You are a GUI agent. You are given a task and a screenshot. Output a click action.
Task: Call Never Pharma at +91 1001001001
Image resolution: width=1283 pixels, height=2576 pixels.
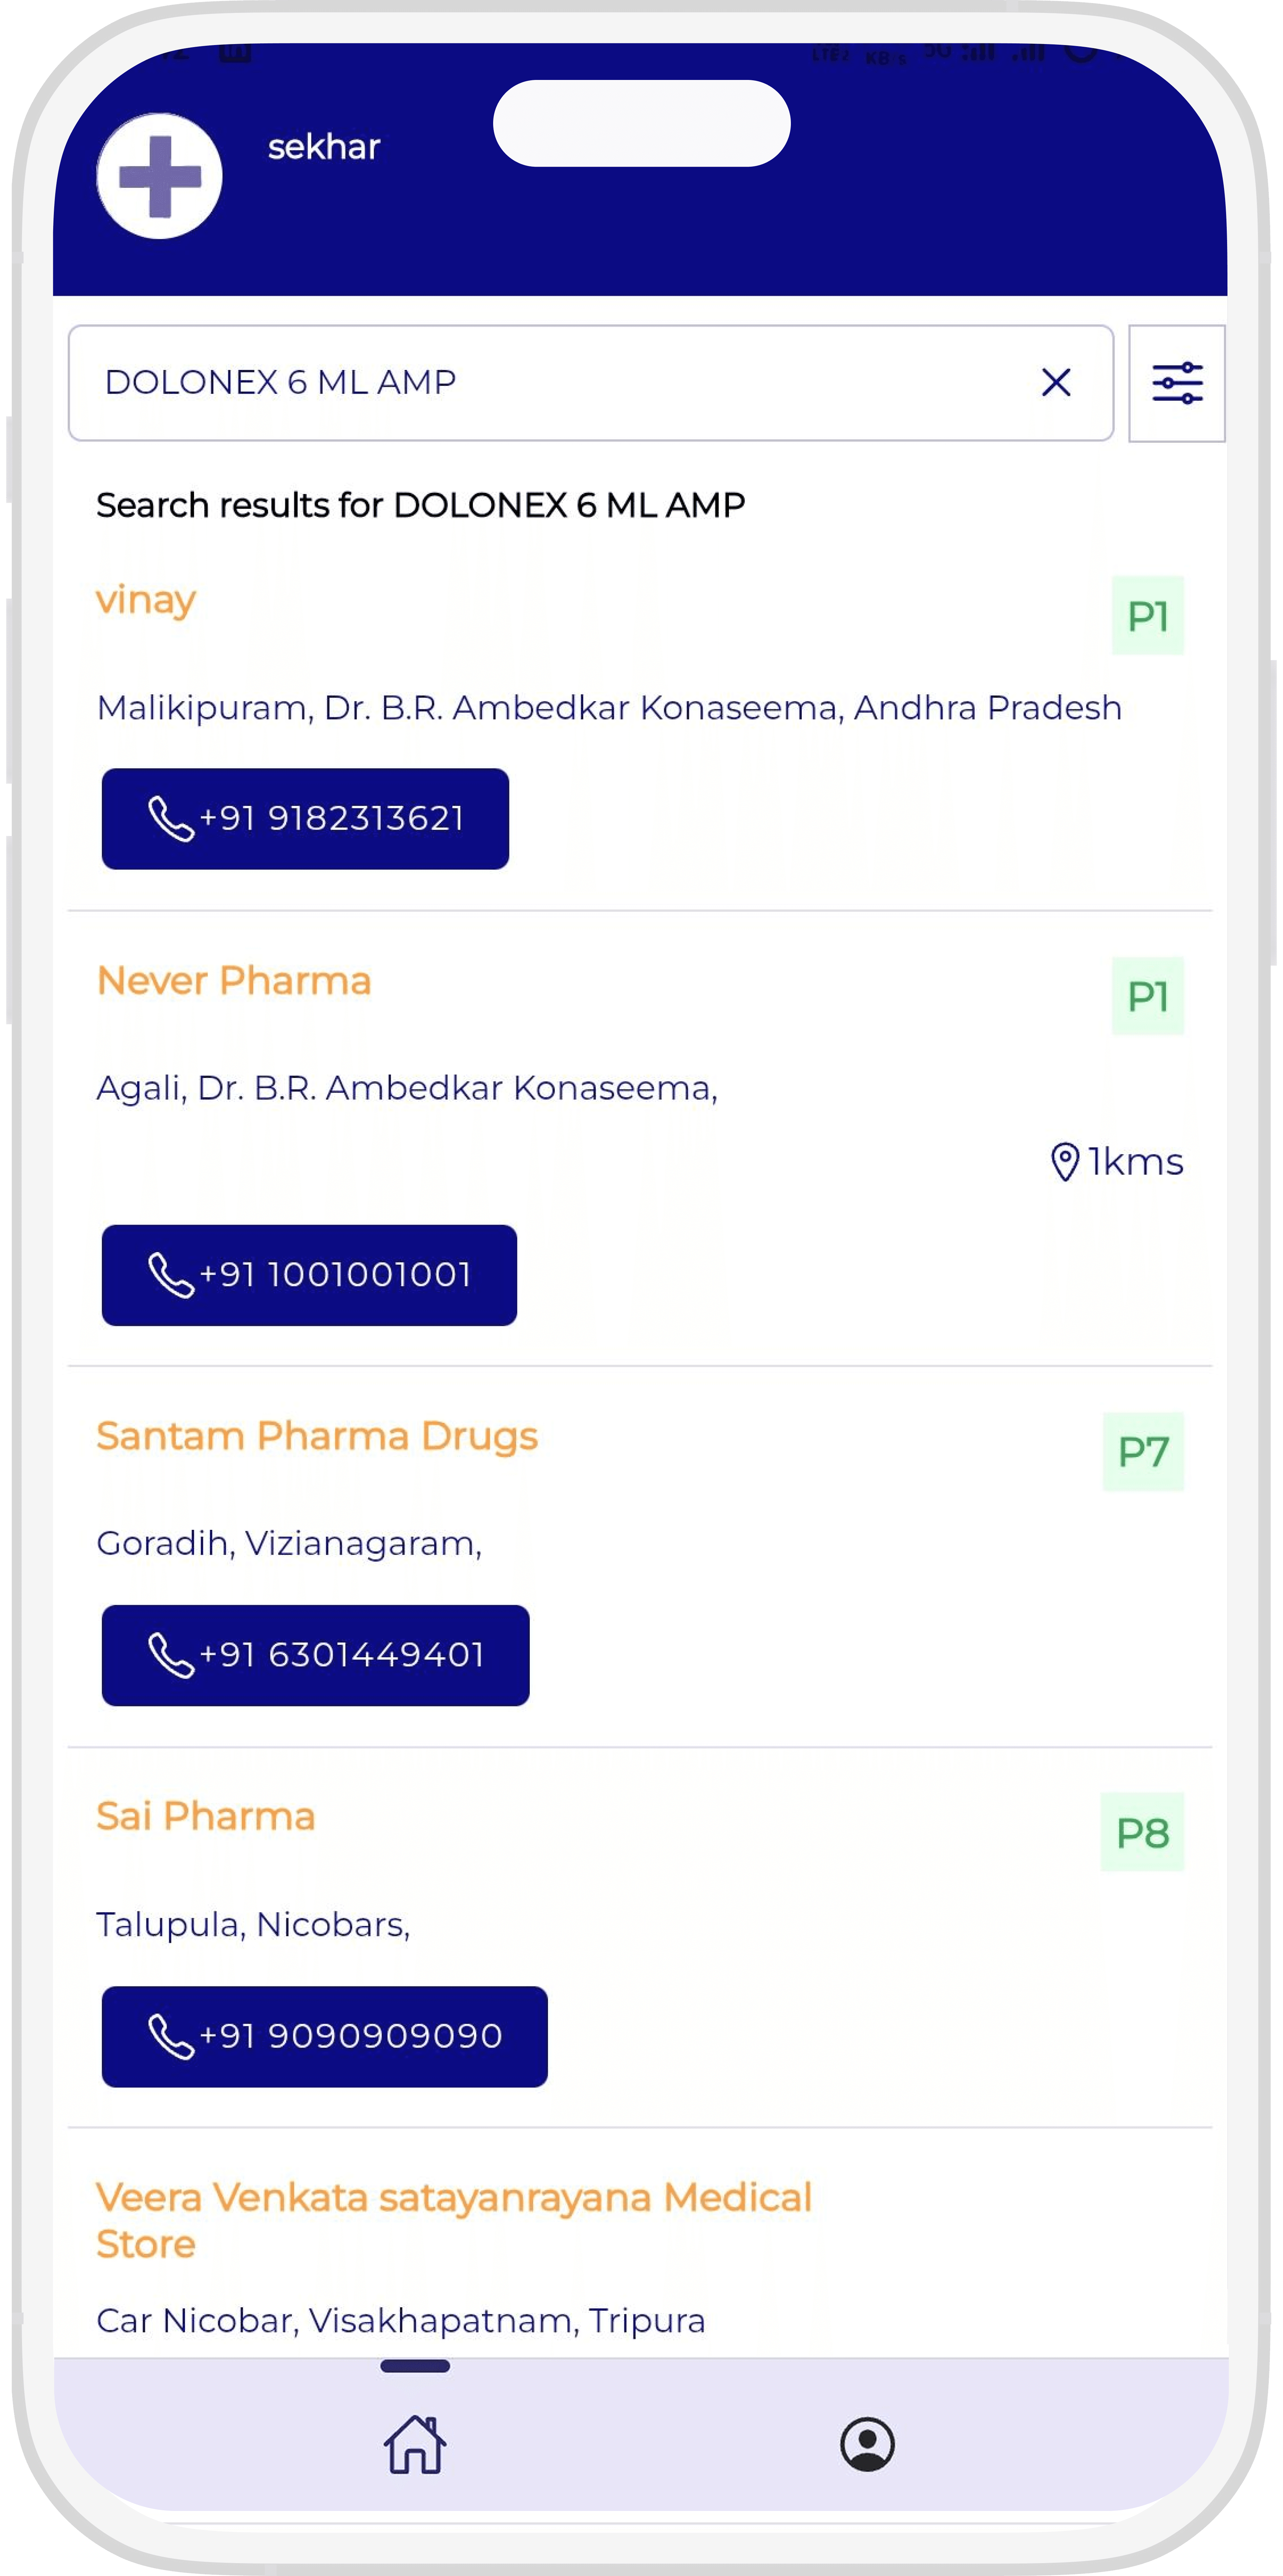[x=309, y=1274]
